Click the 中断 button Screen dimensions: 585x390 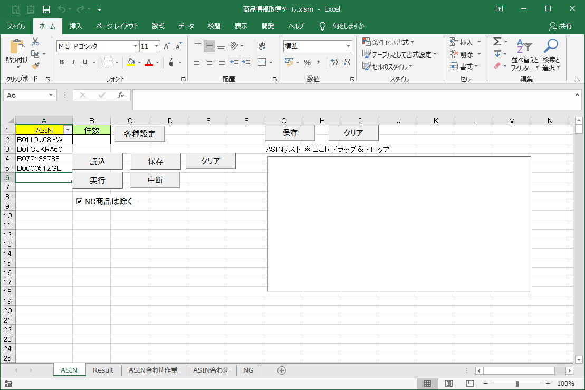155,180
